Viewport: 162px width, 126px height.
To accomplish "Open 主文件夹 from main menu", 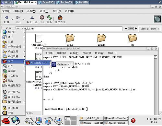I will coord(14,76).
